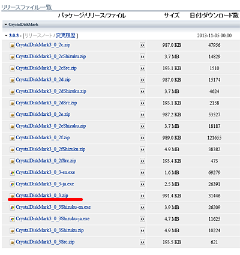Click exe file icon beside CrystalDiskMark3_0_3-ja.exe
Image resolution: width=240 pixels, height=255 pixels.
tap(12, 185)
